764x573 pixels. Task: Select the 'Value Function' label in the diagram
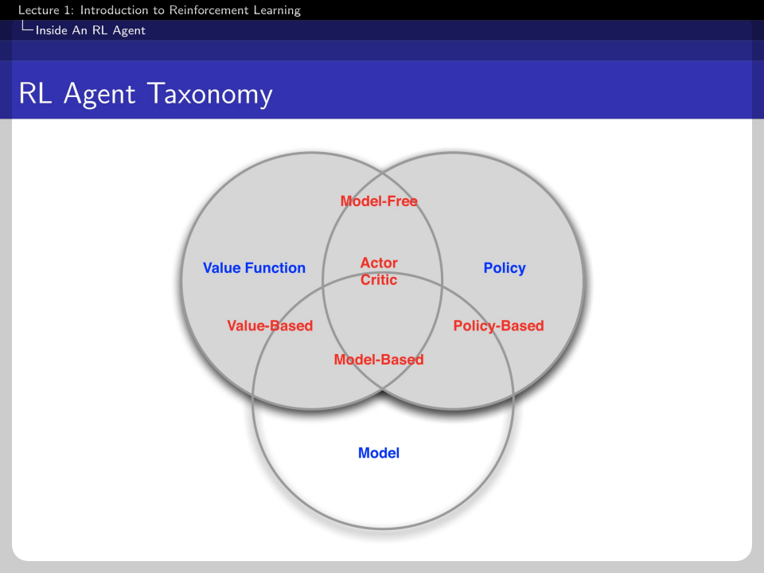[254, 268]
